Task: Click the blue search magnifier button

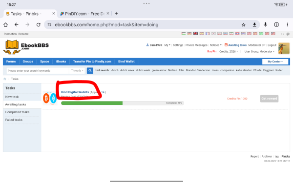Action: click(90, 71)
